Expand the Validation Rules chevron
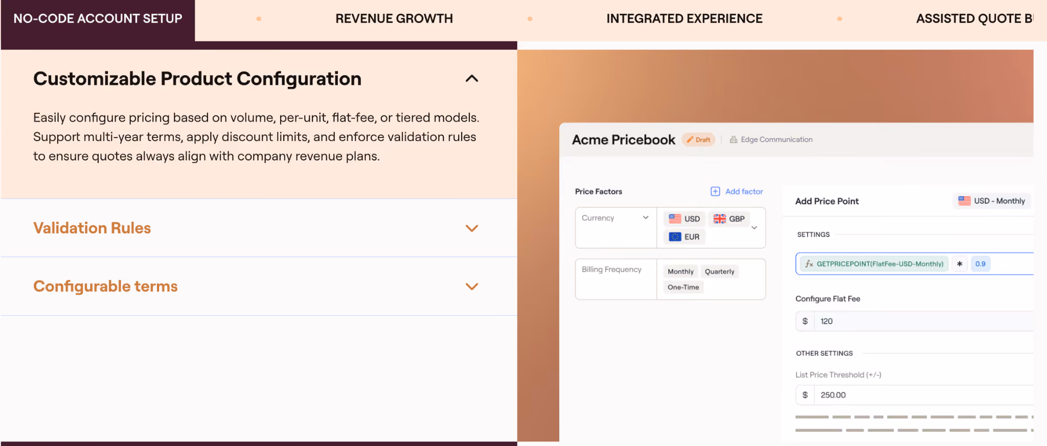The height and width of the screenshot is (446, 1047). tap(472, 228)
